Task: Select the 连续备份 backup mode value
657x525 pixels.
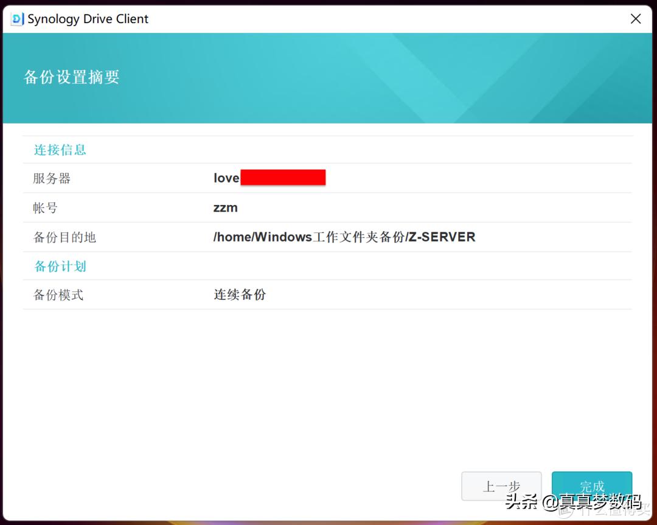Action: pos(239,295)
